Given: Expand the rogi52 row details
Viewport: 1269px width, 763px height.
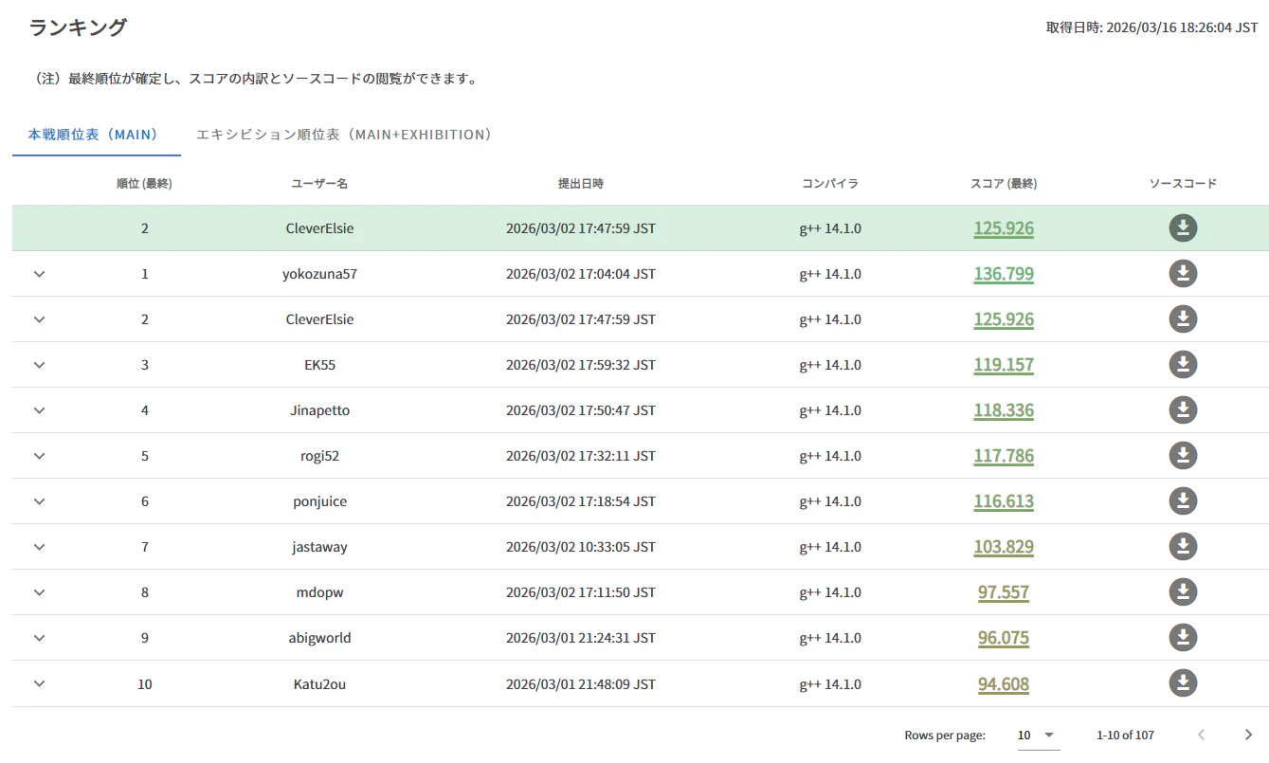Looking at the screenshot, I should [x=39, y=456].
